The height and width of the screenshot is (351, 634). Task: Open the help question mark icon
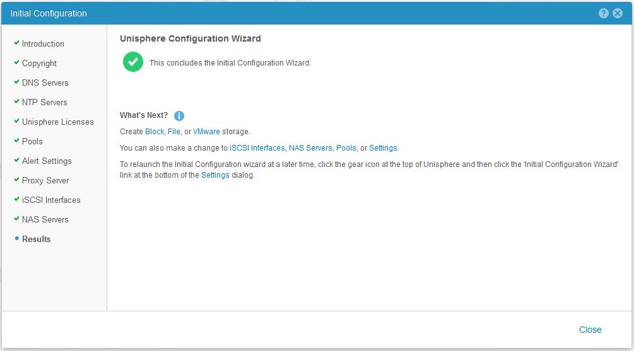coord(603,13)
